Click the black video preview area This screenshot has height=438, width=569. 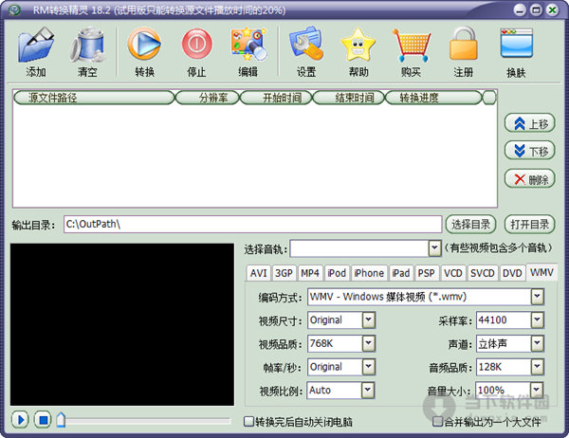(122, 324)
